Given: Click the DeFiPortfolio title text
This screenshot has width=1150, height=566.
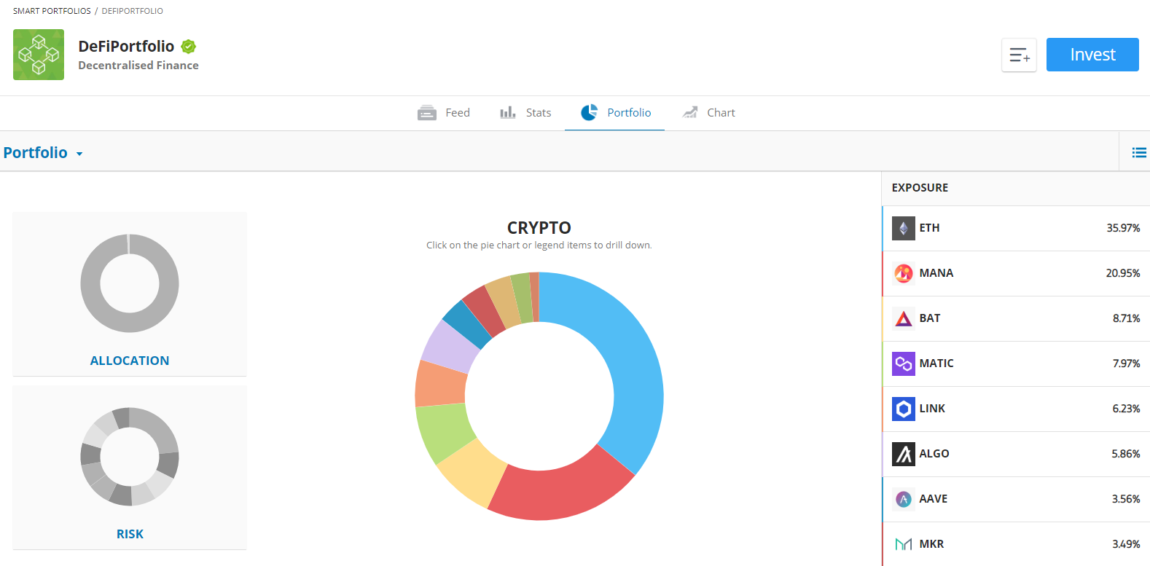Looking at the screenshot, I should pos(126,47).
